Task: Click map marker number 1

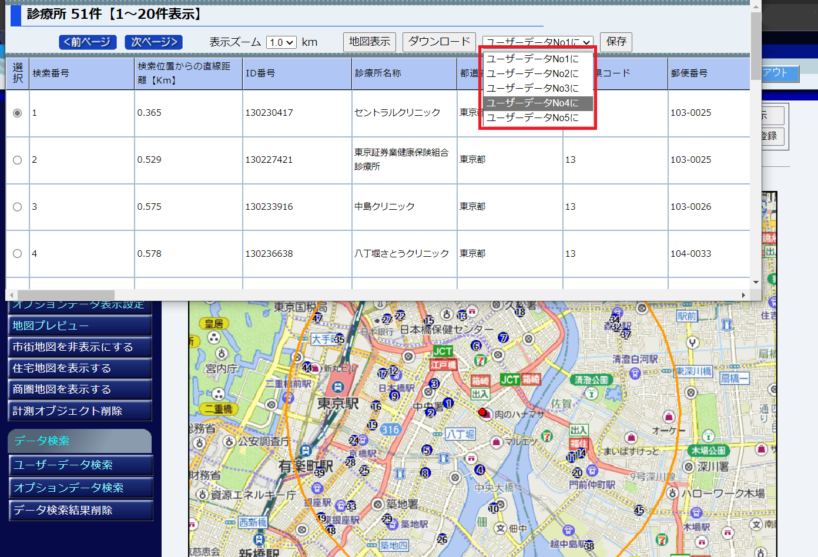Action: 449,403
